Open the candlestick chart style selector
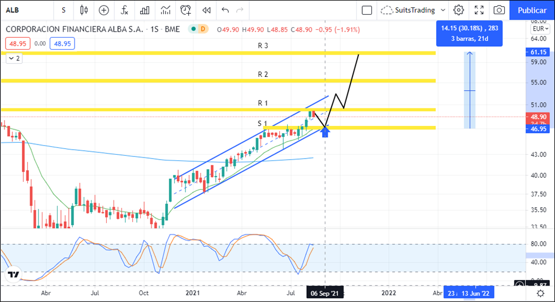The image size is (555, 302). click(84, 10)
